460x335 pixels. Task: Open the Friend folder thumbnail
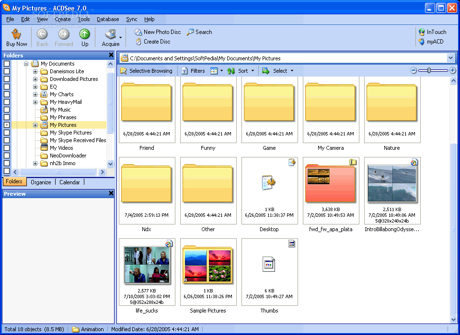point(147,110)
